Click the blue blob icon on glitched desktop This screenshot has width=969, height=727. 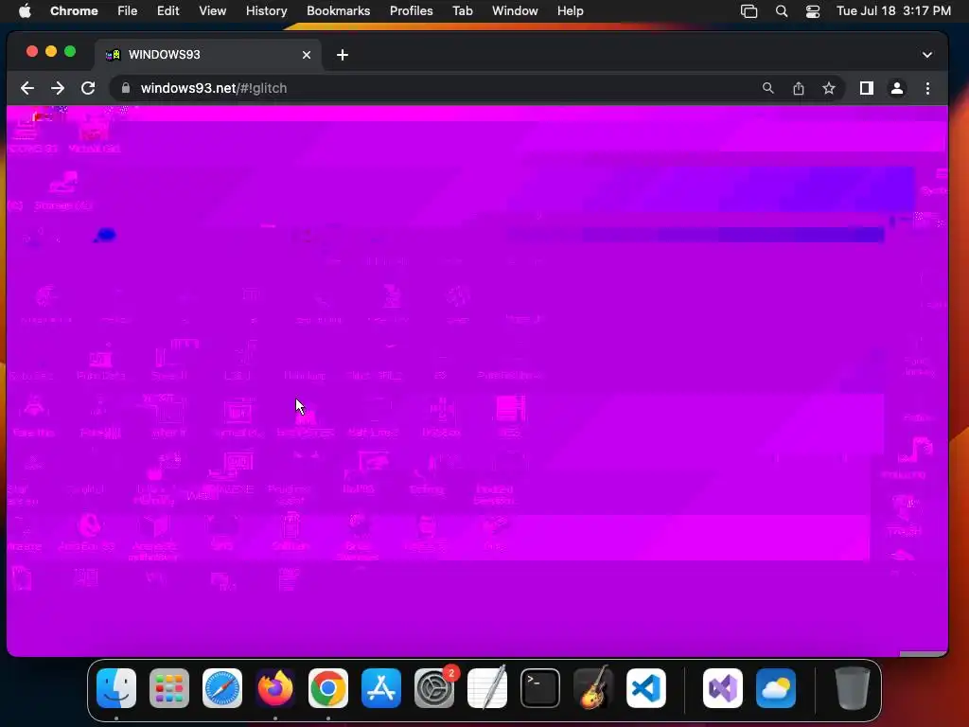pos(106,236)
